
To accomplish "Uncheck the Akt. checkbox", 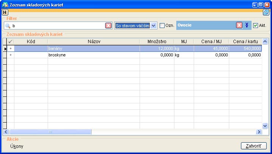I will (256, 26).
